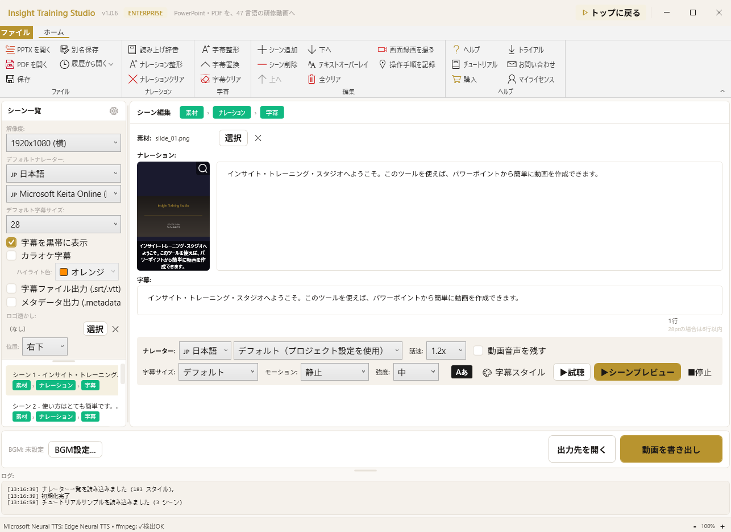Open 解像度 1920x1080 dropdown
Screen dimensions: 731x532
click(64, 143)
